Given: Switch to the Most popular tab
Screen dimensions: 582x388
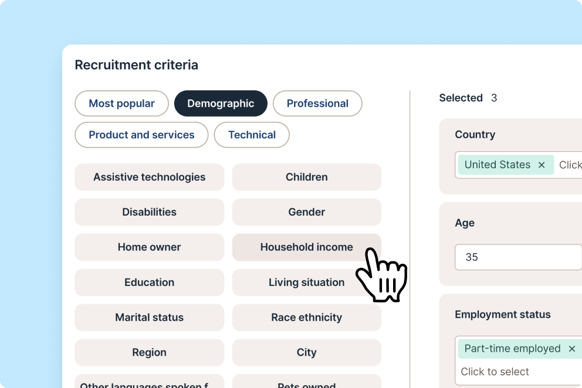Looking at the screenshot, I should point(122,104).
